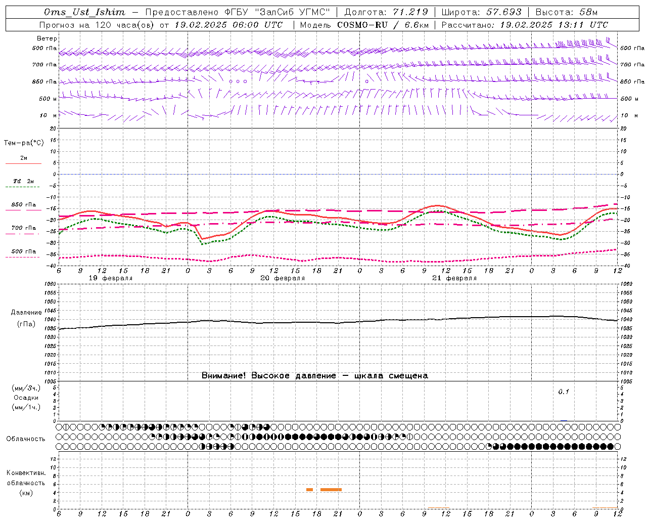The width and height of the screenshot is (647, 518).
Task: Click the 20 февраля date label
Action: 283,278
